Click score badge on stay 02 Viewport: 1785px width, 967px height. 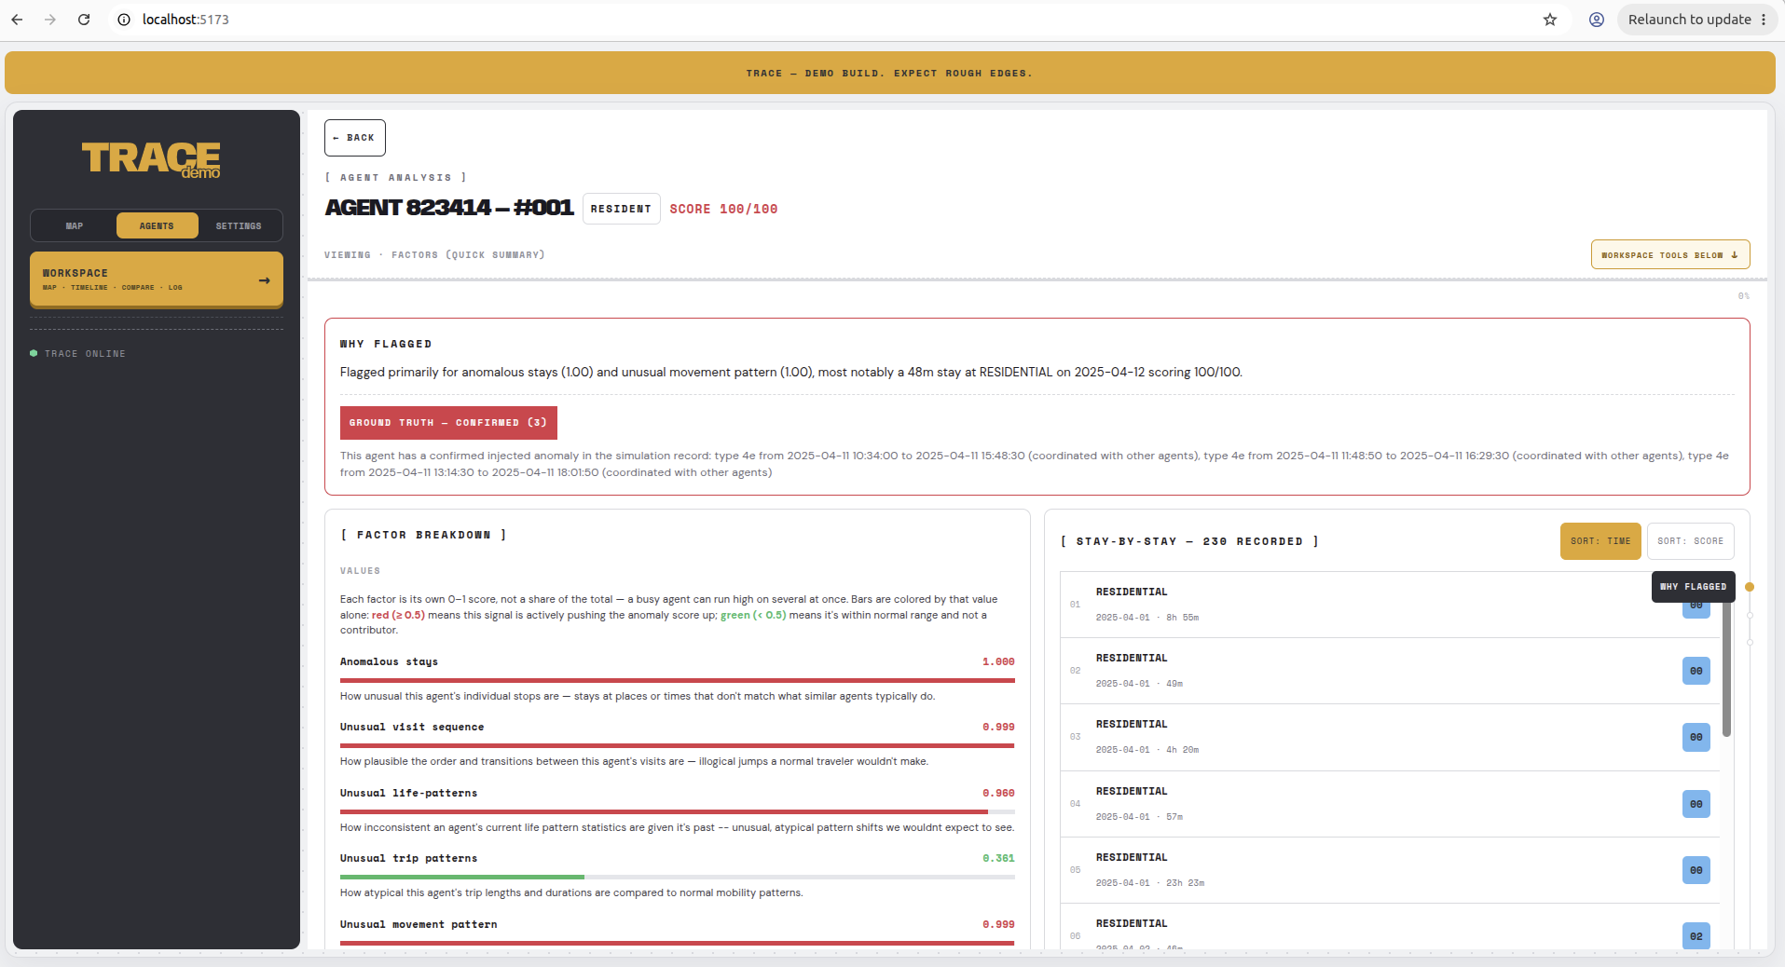pyautogui.click(x=1696, y=671)
